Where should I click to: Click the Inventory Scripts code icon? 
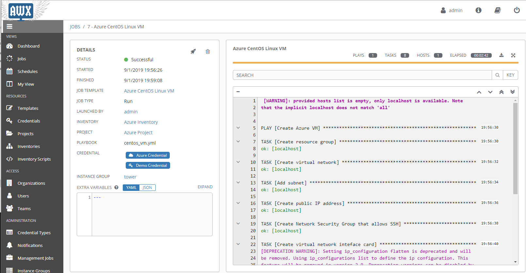coord(9,159)
